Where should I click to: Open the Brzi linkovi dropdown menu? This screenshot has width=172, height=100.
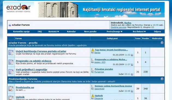[139, 32]
